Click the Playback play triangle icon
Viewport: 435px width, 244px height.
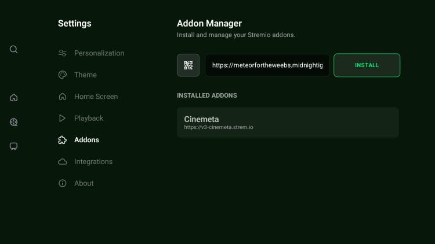coord(63,118)
